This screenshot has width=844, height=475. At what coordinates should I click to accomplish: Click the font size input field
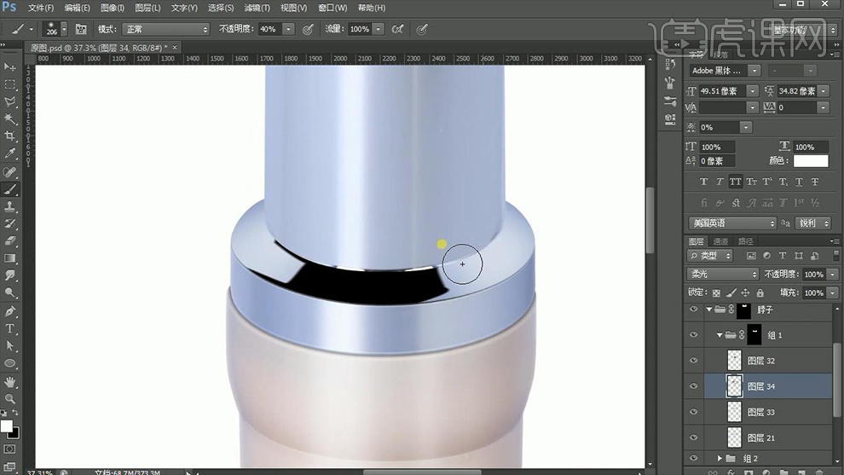click(x=721, y=91)
